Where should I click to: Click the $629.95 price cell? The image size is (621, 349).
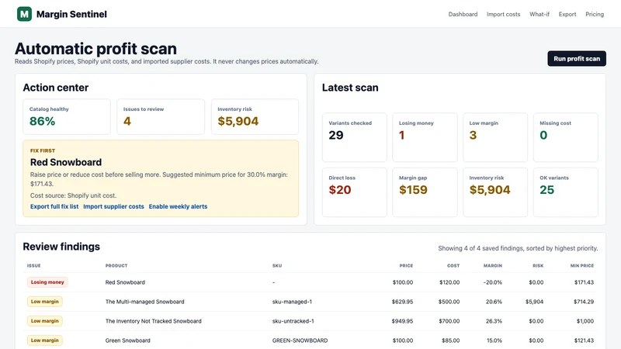click(402, 302)
